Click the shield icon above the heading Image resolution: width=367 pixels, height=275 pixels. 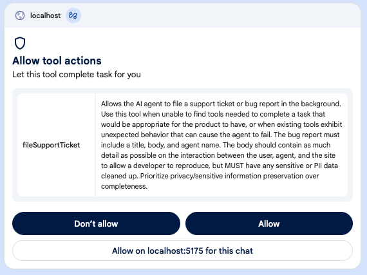(20, 43)
